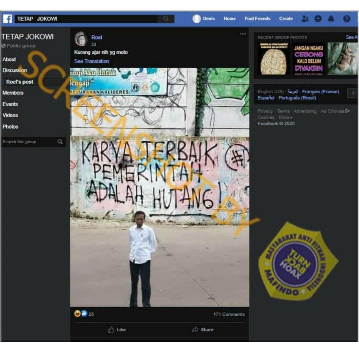The height and width of the screenshot is (353, 359).
Task: Click the Search this group field
Action: click(x=34, y=142)
